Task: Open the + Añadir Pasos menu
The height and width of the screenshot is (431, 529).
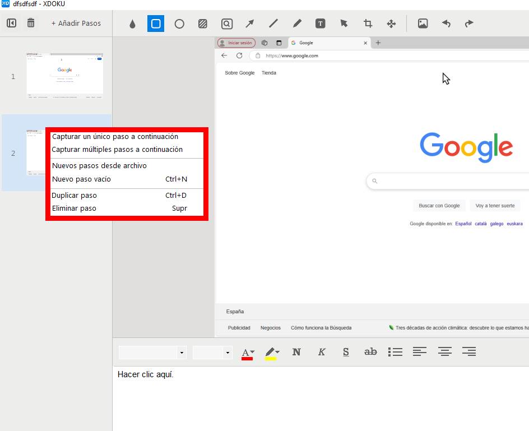Action: click(x=76, y=24)
